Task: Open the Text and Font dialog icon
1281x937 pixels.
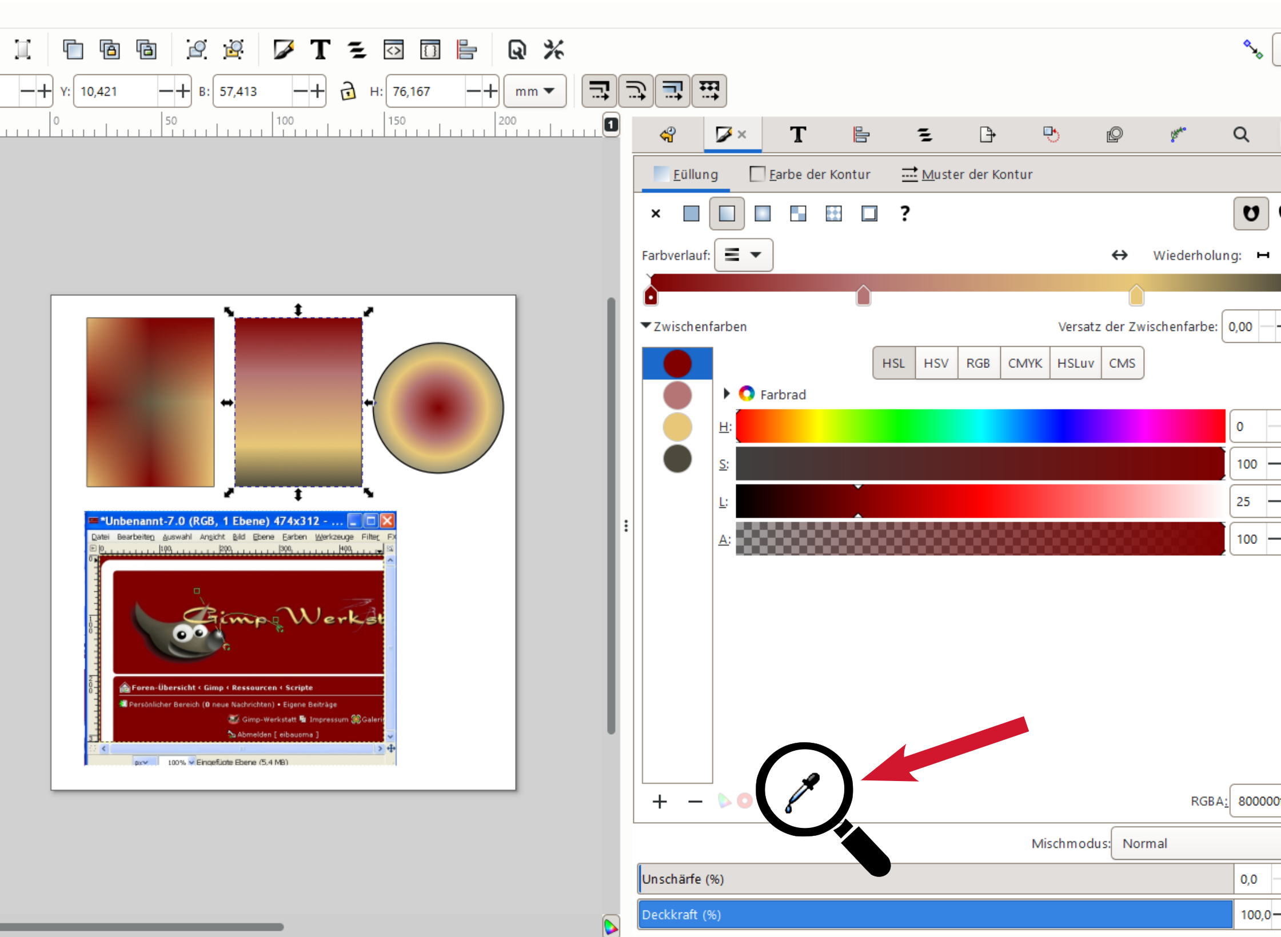Action: point(320,50)
